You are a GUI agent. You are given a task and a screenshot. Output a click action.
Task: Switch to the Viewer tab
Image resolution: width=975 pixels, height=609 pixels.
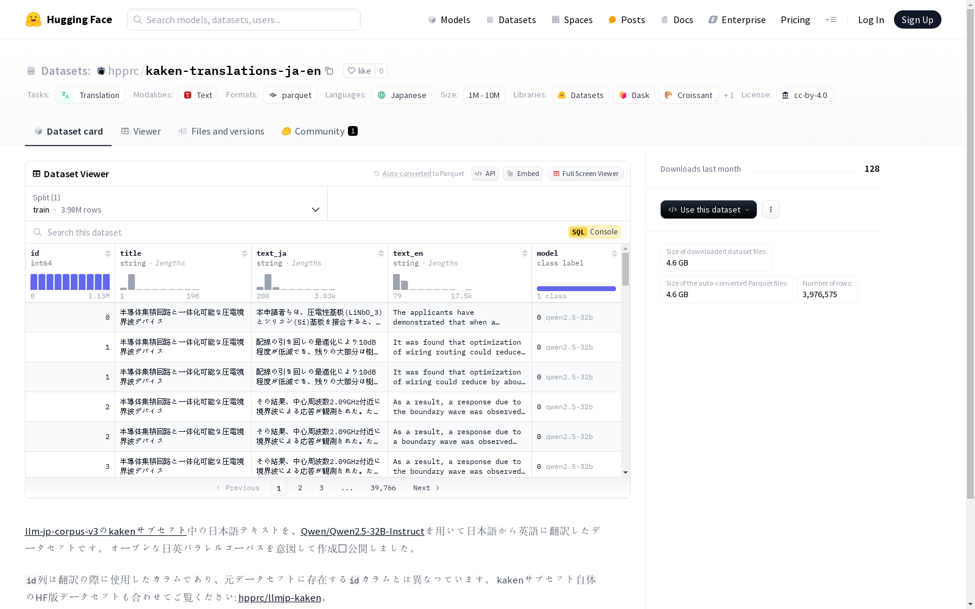tap(141, 132)
